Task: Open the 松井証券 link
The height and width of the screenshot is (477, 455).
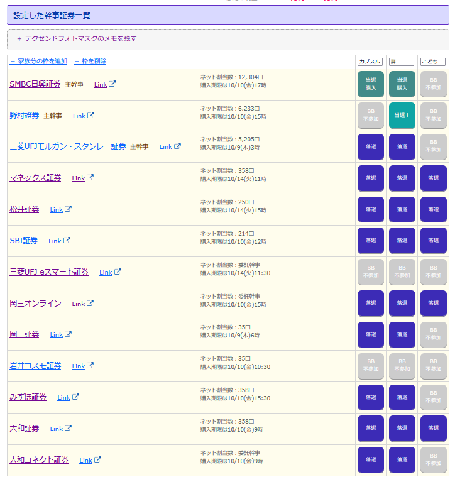Action: tap(25, 209)
